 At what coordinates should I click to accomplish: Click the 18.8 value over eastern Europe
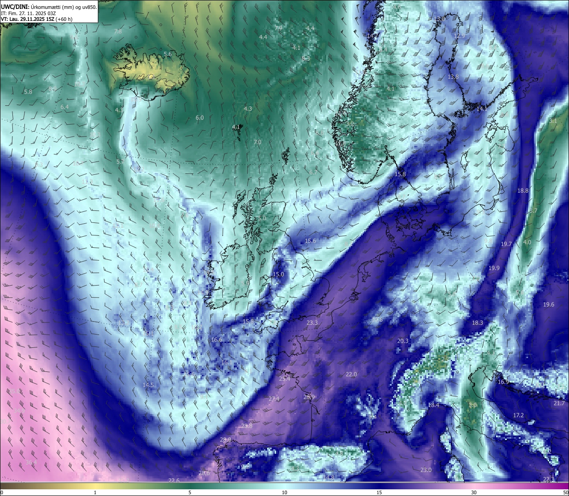pos(523,191)
